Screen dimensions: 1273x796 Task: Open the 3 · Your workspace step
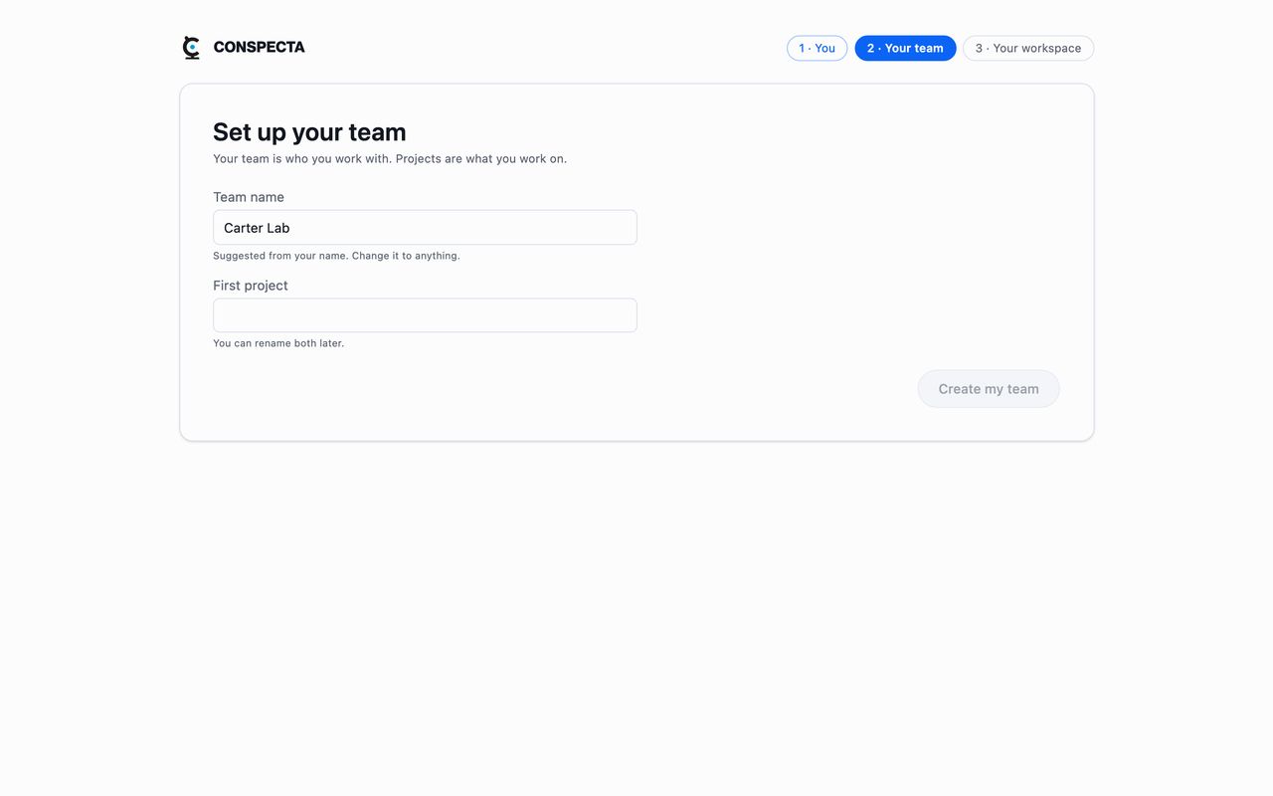coord(1028,48)
